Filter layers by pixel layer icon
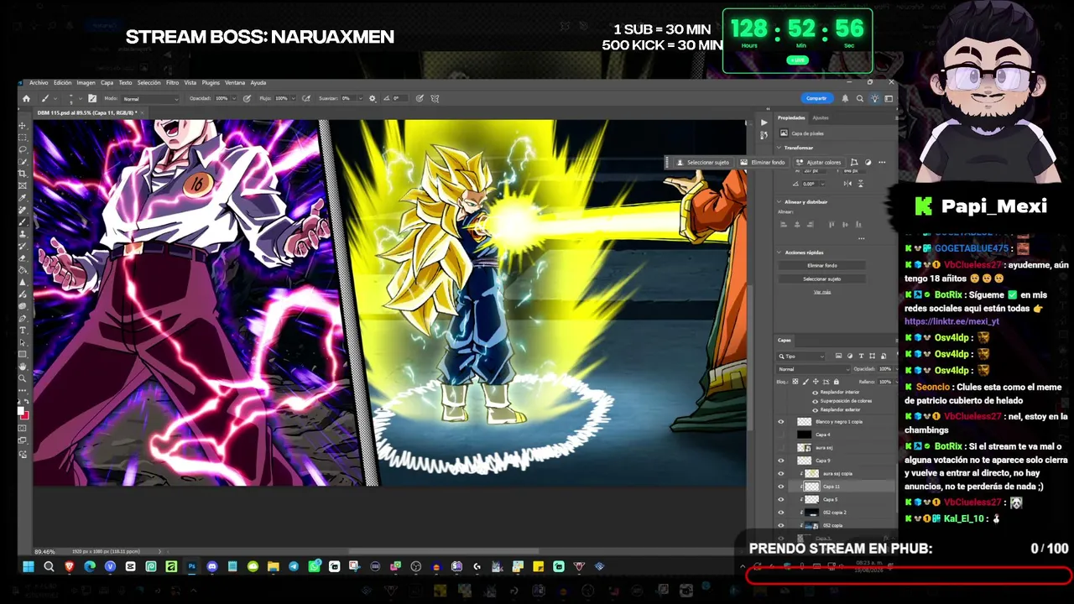 point(838,357)
